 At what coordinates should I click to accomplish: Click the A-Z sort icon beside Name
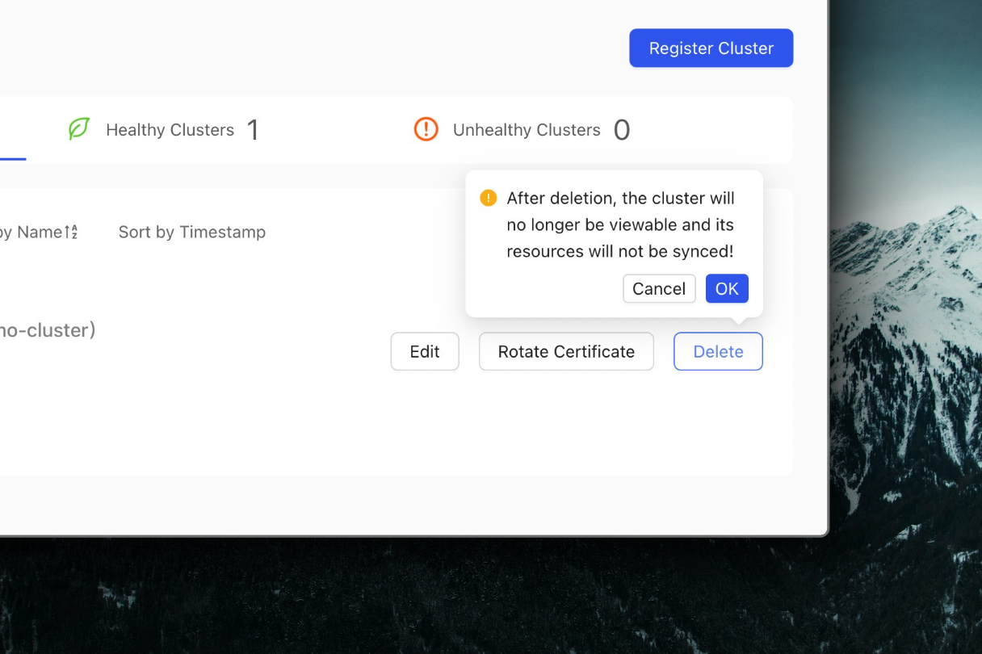pos(73,233)
